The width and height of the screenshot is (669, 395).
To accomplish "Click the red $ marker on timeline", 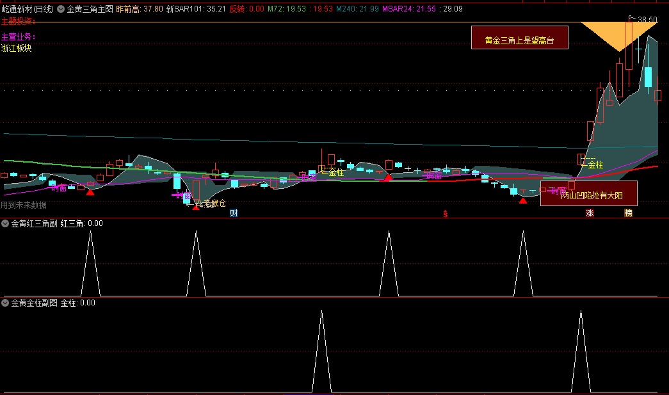I will point(445,214).
